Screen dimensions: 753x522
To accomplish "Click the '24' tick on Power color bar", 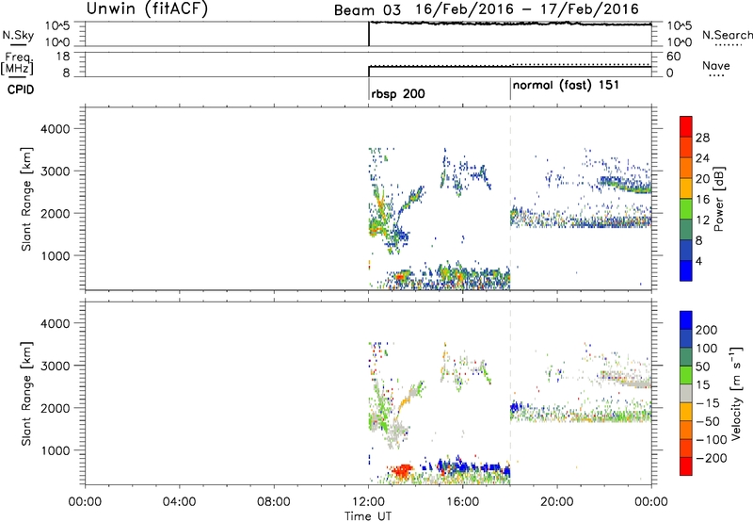I will tap(702, 158).
